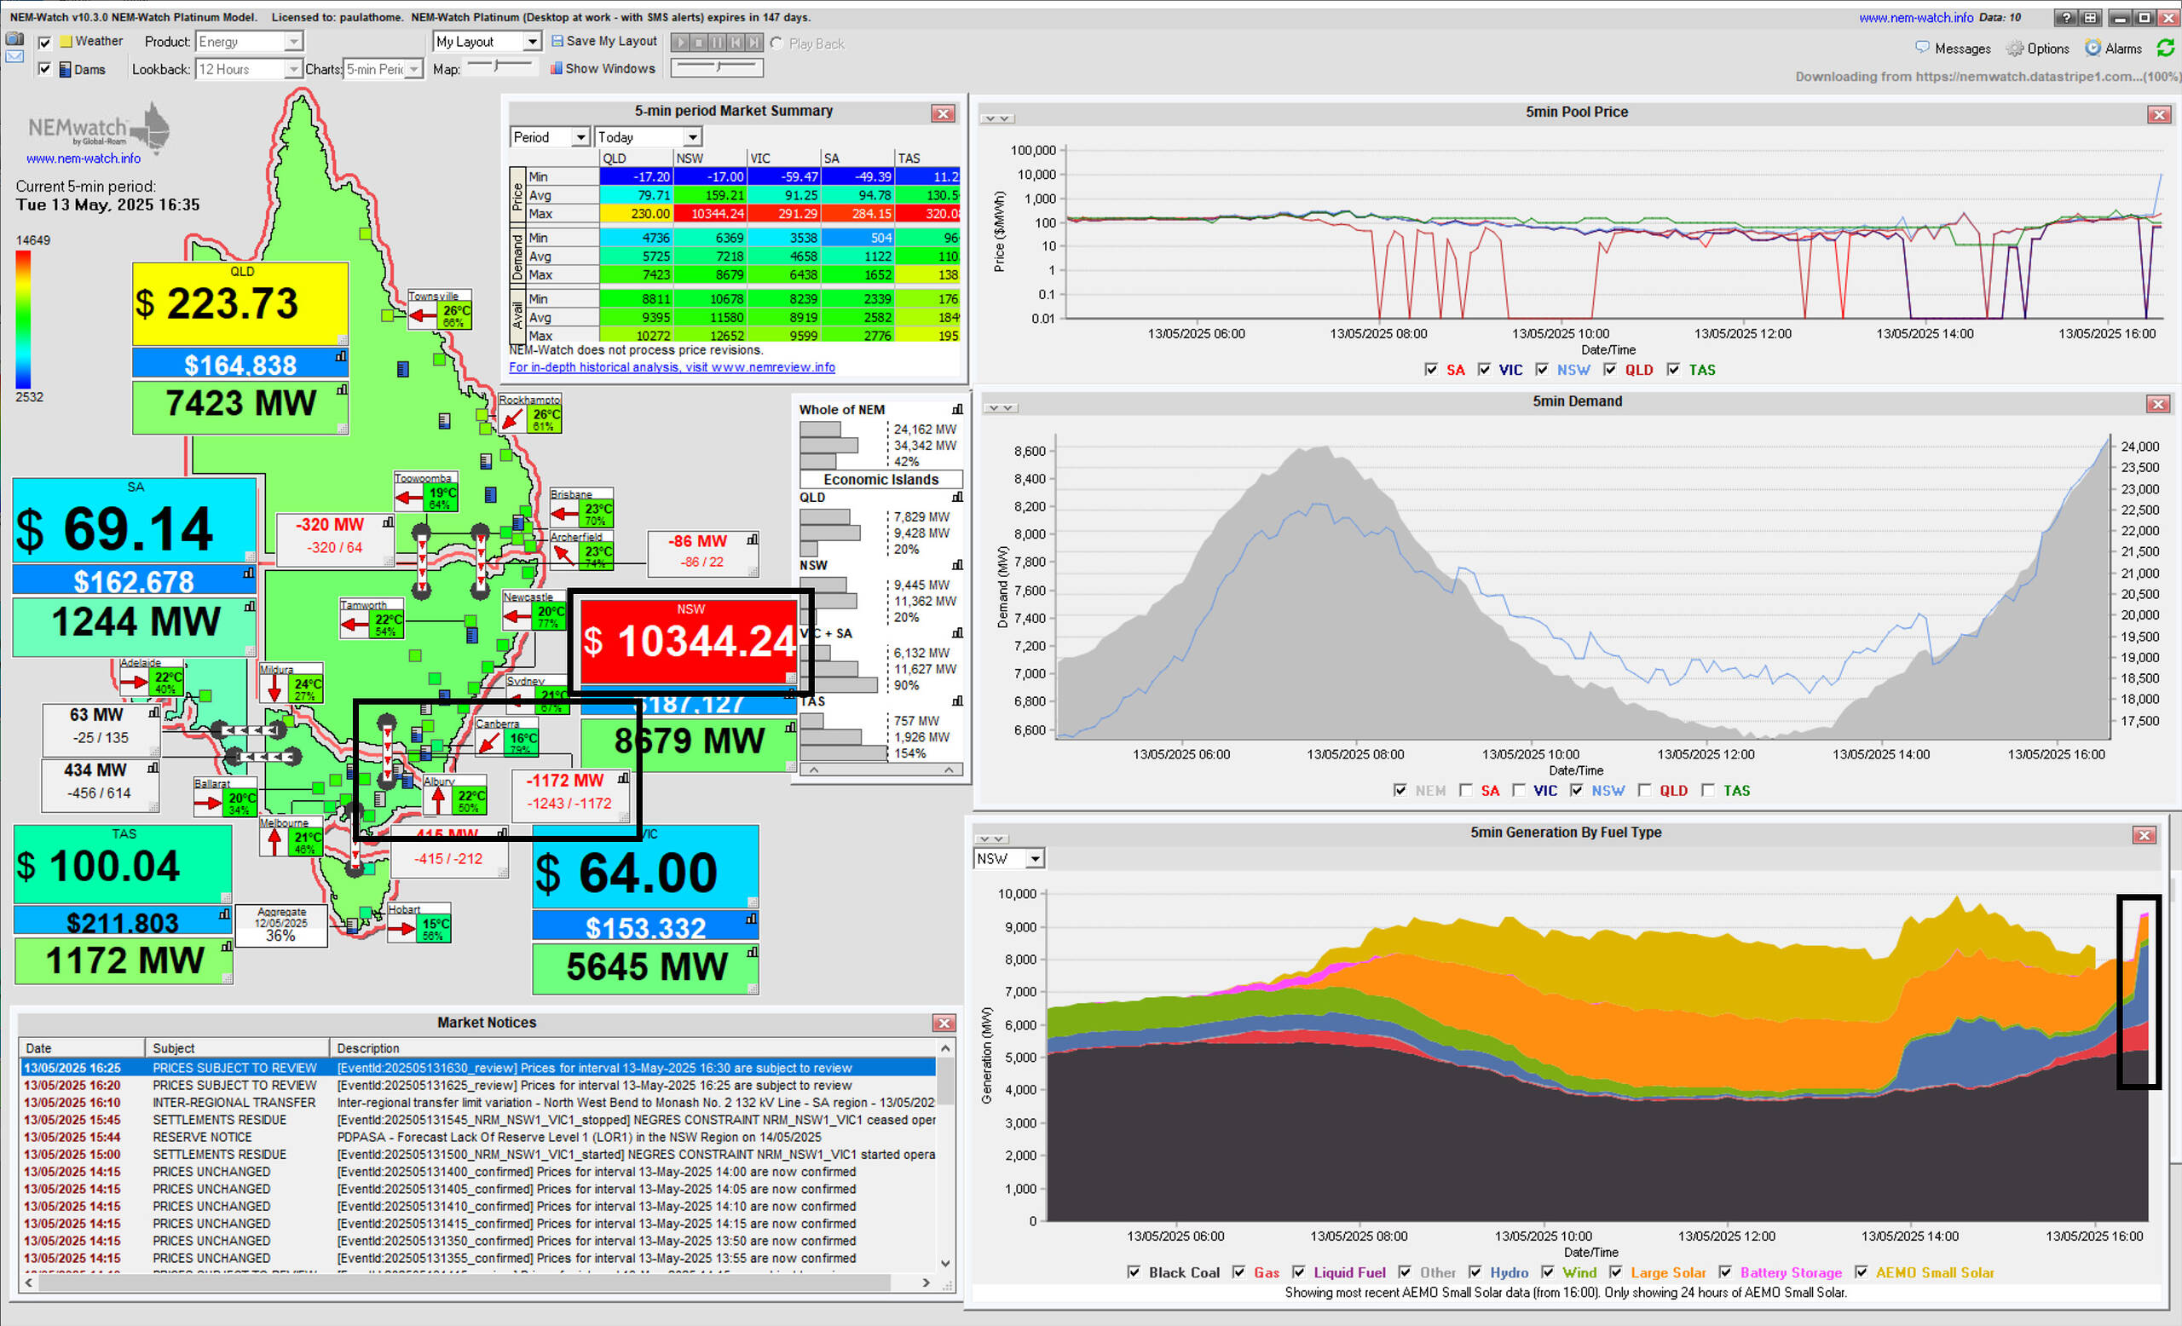Click the Play playback control
2182x1326 pixels.
[x=680, y=43]
